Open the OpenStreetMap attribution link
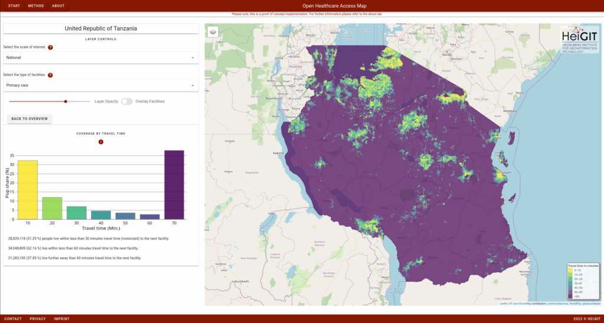 tap(521, 304)
